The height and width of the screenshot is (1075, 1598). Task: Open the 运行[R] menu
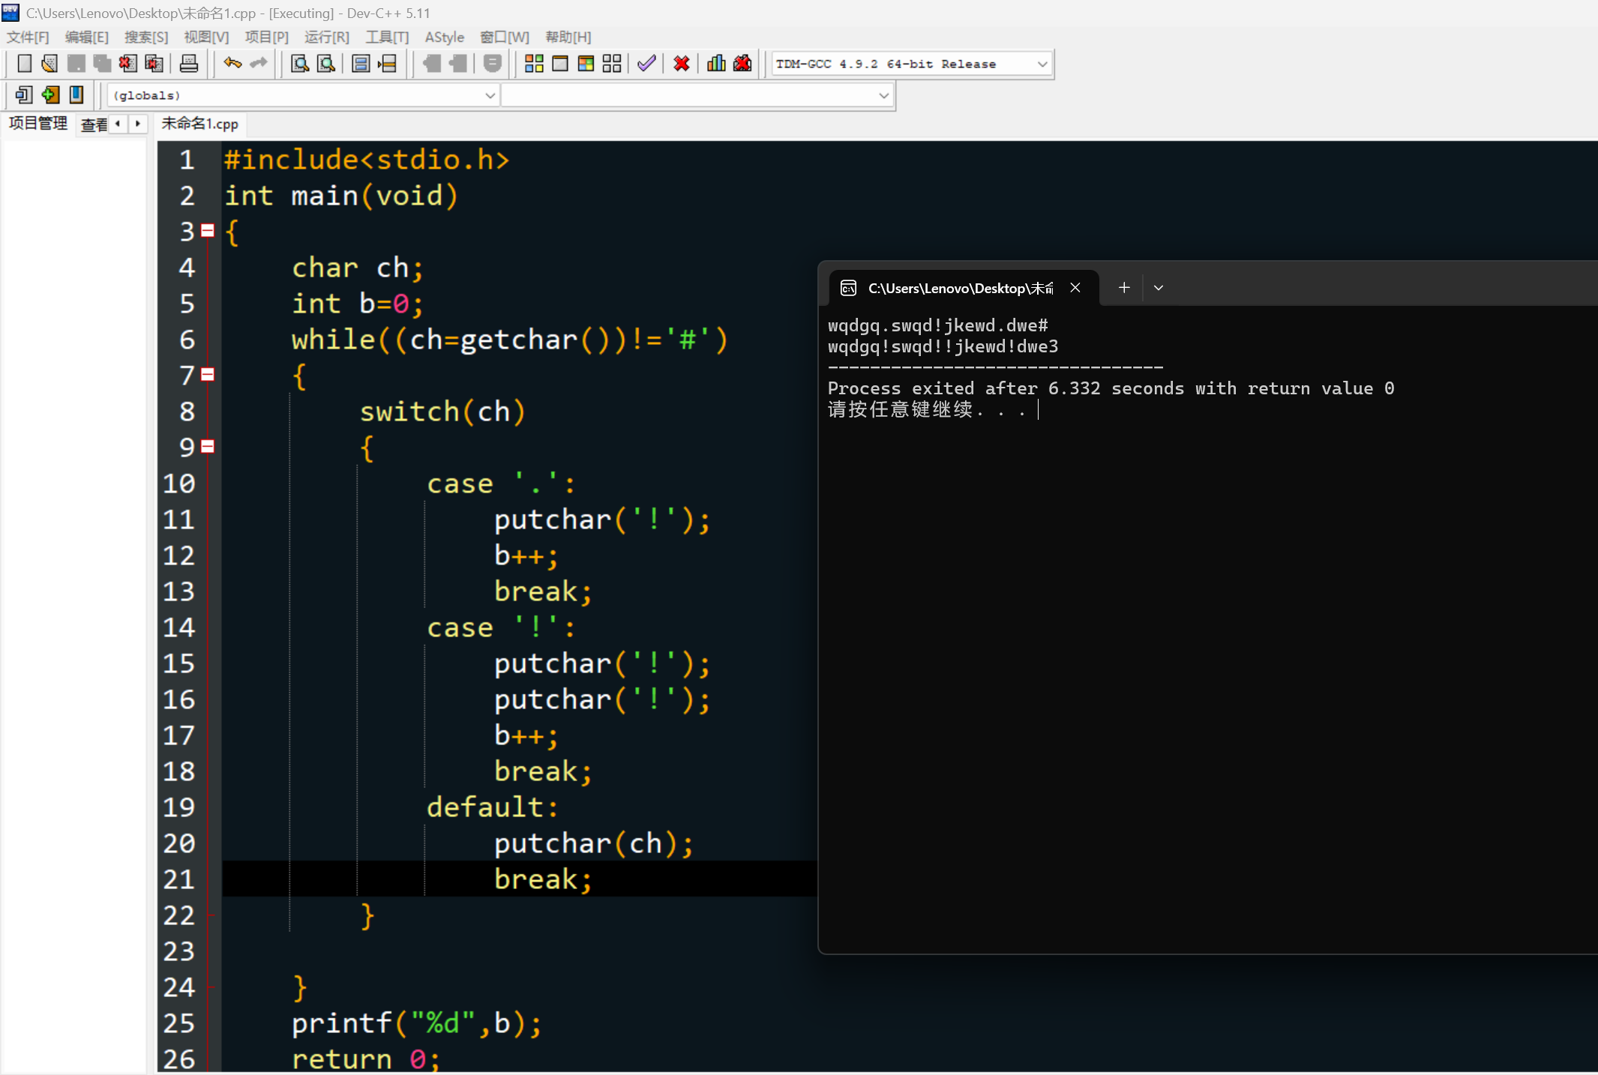(x=326, y=37)
